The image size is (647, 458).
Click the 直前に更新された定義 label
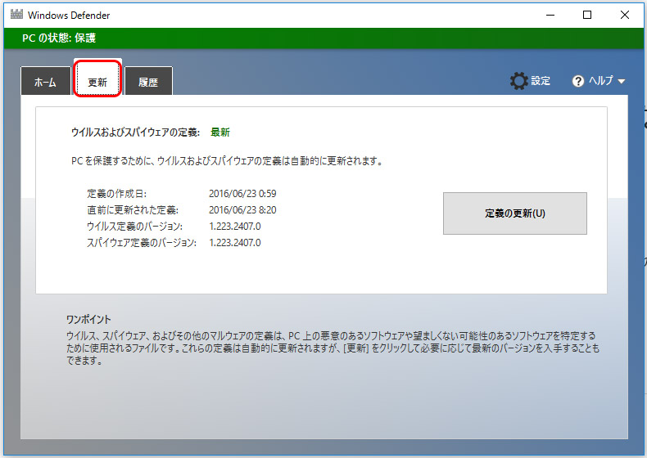(x=133, y=210)
